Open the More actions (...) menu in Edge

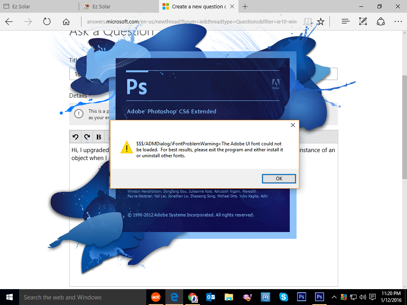point(398,22)
